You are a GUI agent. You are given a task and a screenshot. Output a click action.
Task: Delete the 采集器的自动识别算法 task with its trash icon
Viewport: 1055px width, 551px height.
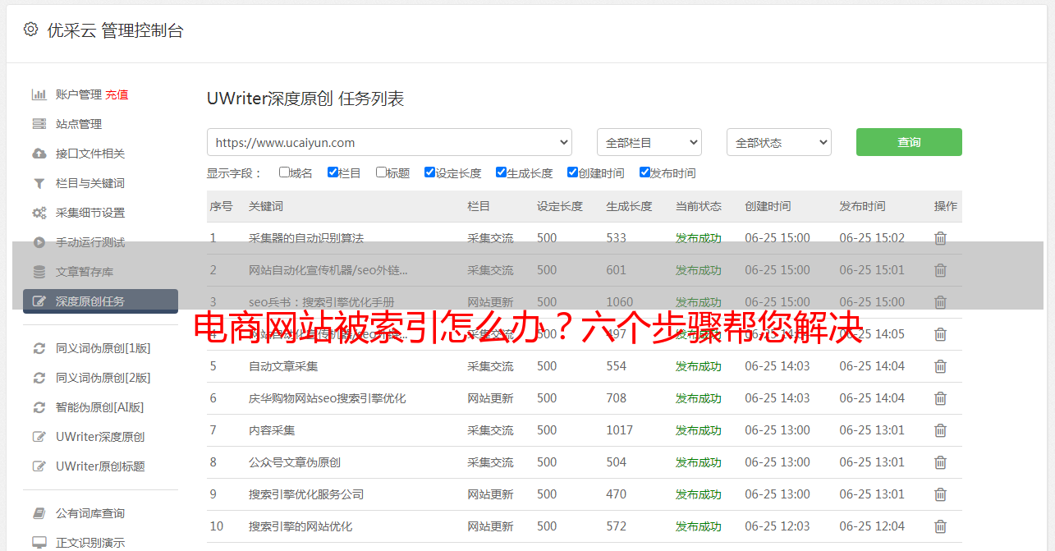pos(940,238)
